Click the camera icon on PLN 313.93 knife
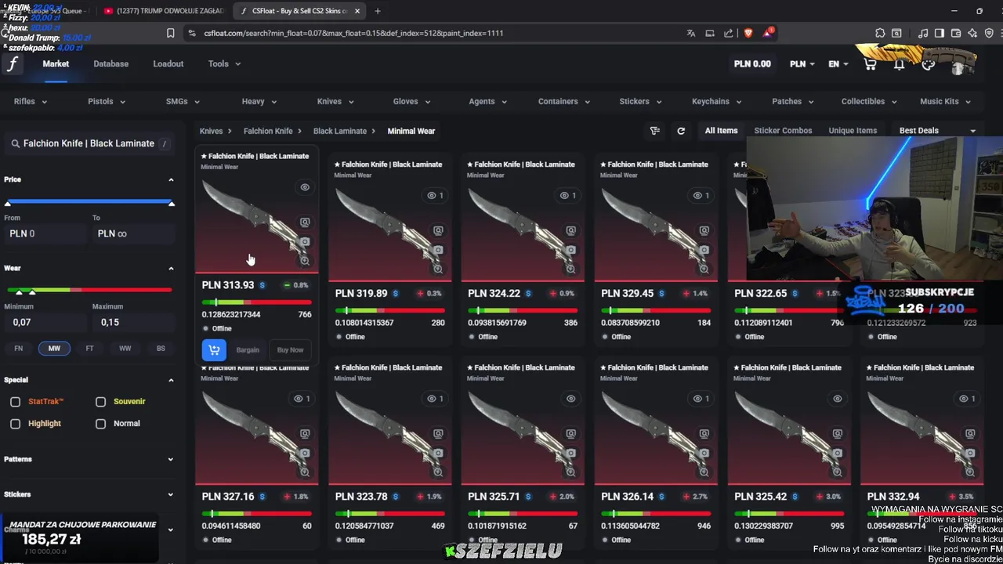The width and height of the screenshot is (1003, 564). 305,241
